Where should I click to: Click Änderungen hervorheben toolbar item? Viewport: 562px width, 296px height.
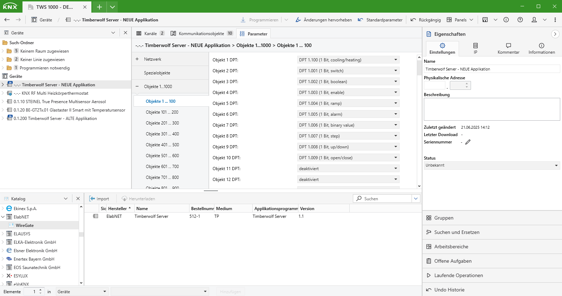pyautogui.click(x=323, y=20)
